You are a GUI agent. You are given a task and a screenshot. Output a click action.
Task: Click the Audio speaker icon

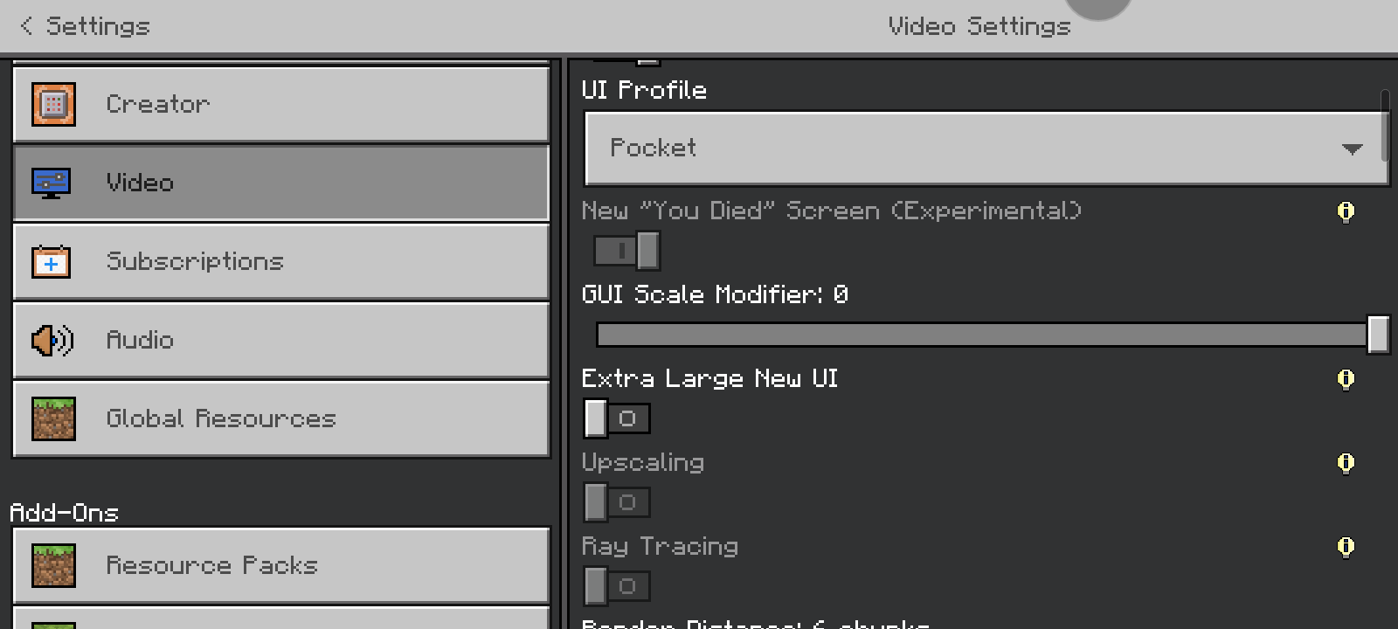(x=52, y=340)
